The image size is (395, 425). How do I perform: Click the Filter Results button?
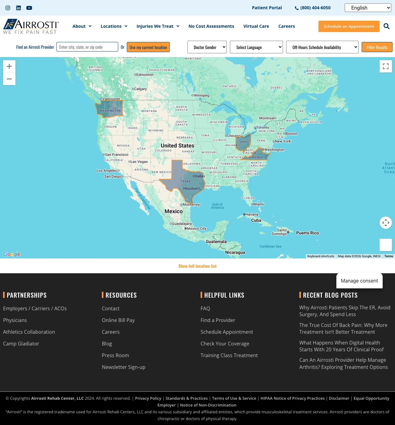(377, 47)
